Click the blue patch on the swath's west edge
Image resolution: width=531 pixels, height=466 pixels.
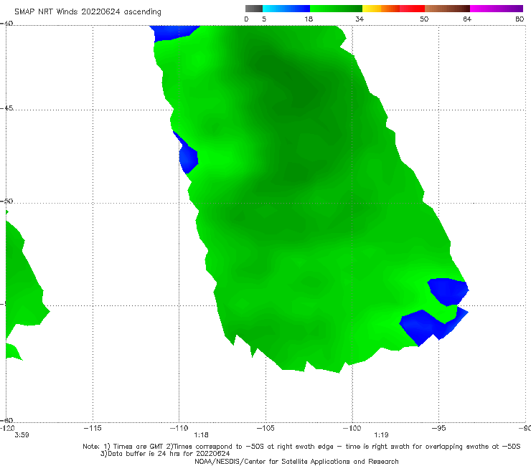tap(187, 154)
